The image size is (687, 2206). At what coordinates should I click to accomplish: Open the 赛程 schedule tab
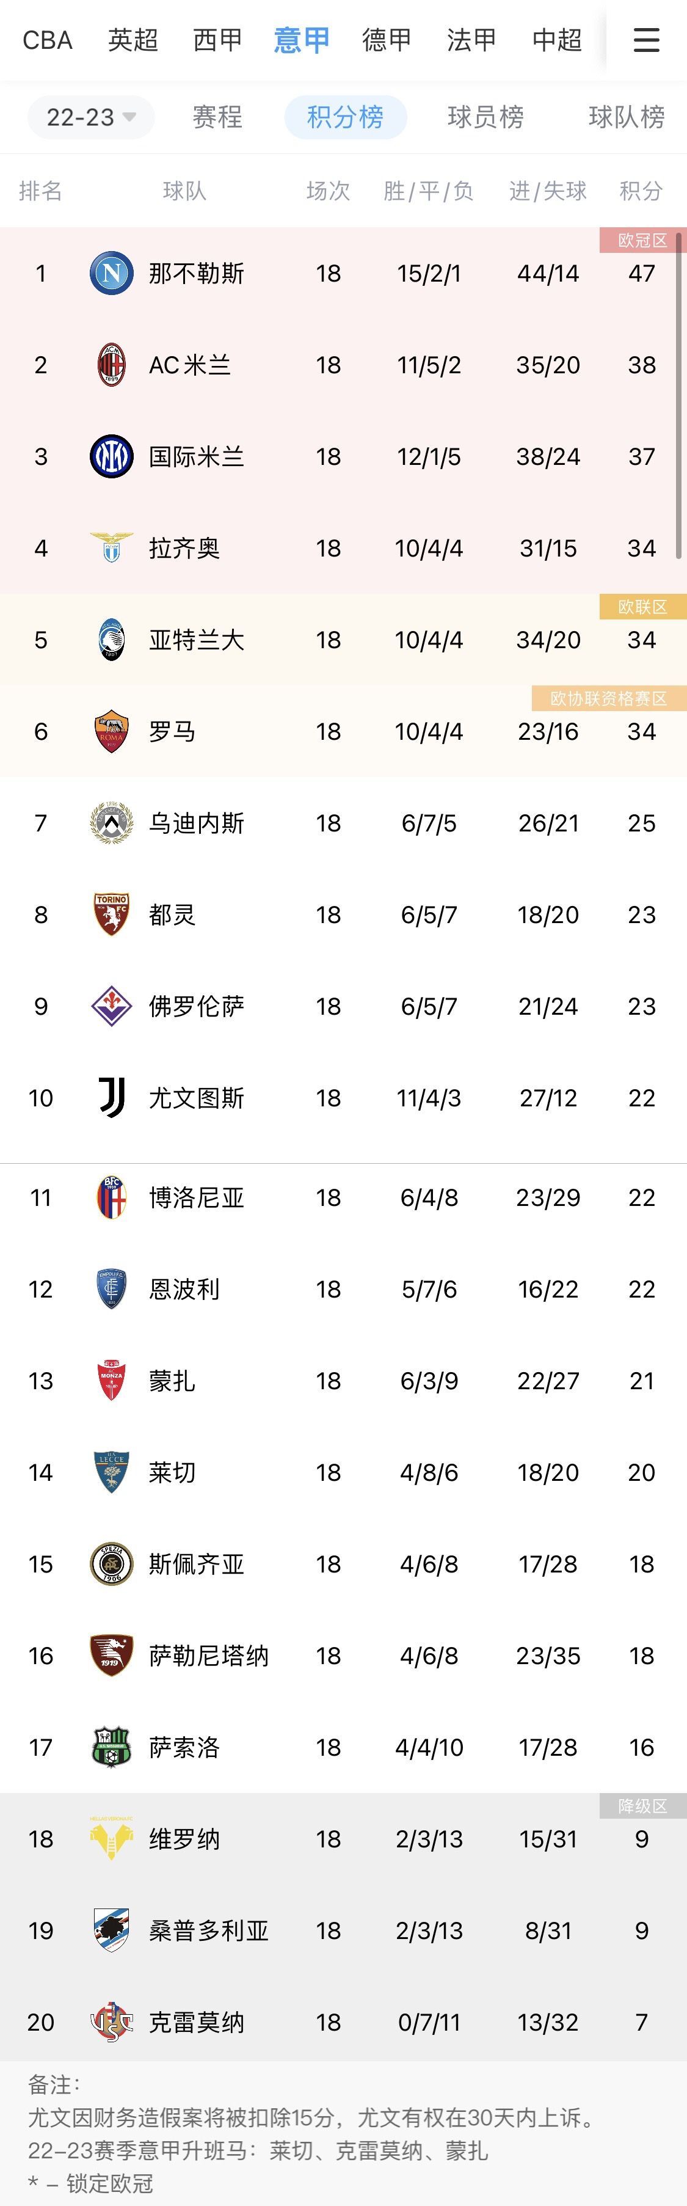(x=217, y=117)
